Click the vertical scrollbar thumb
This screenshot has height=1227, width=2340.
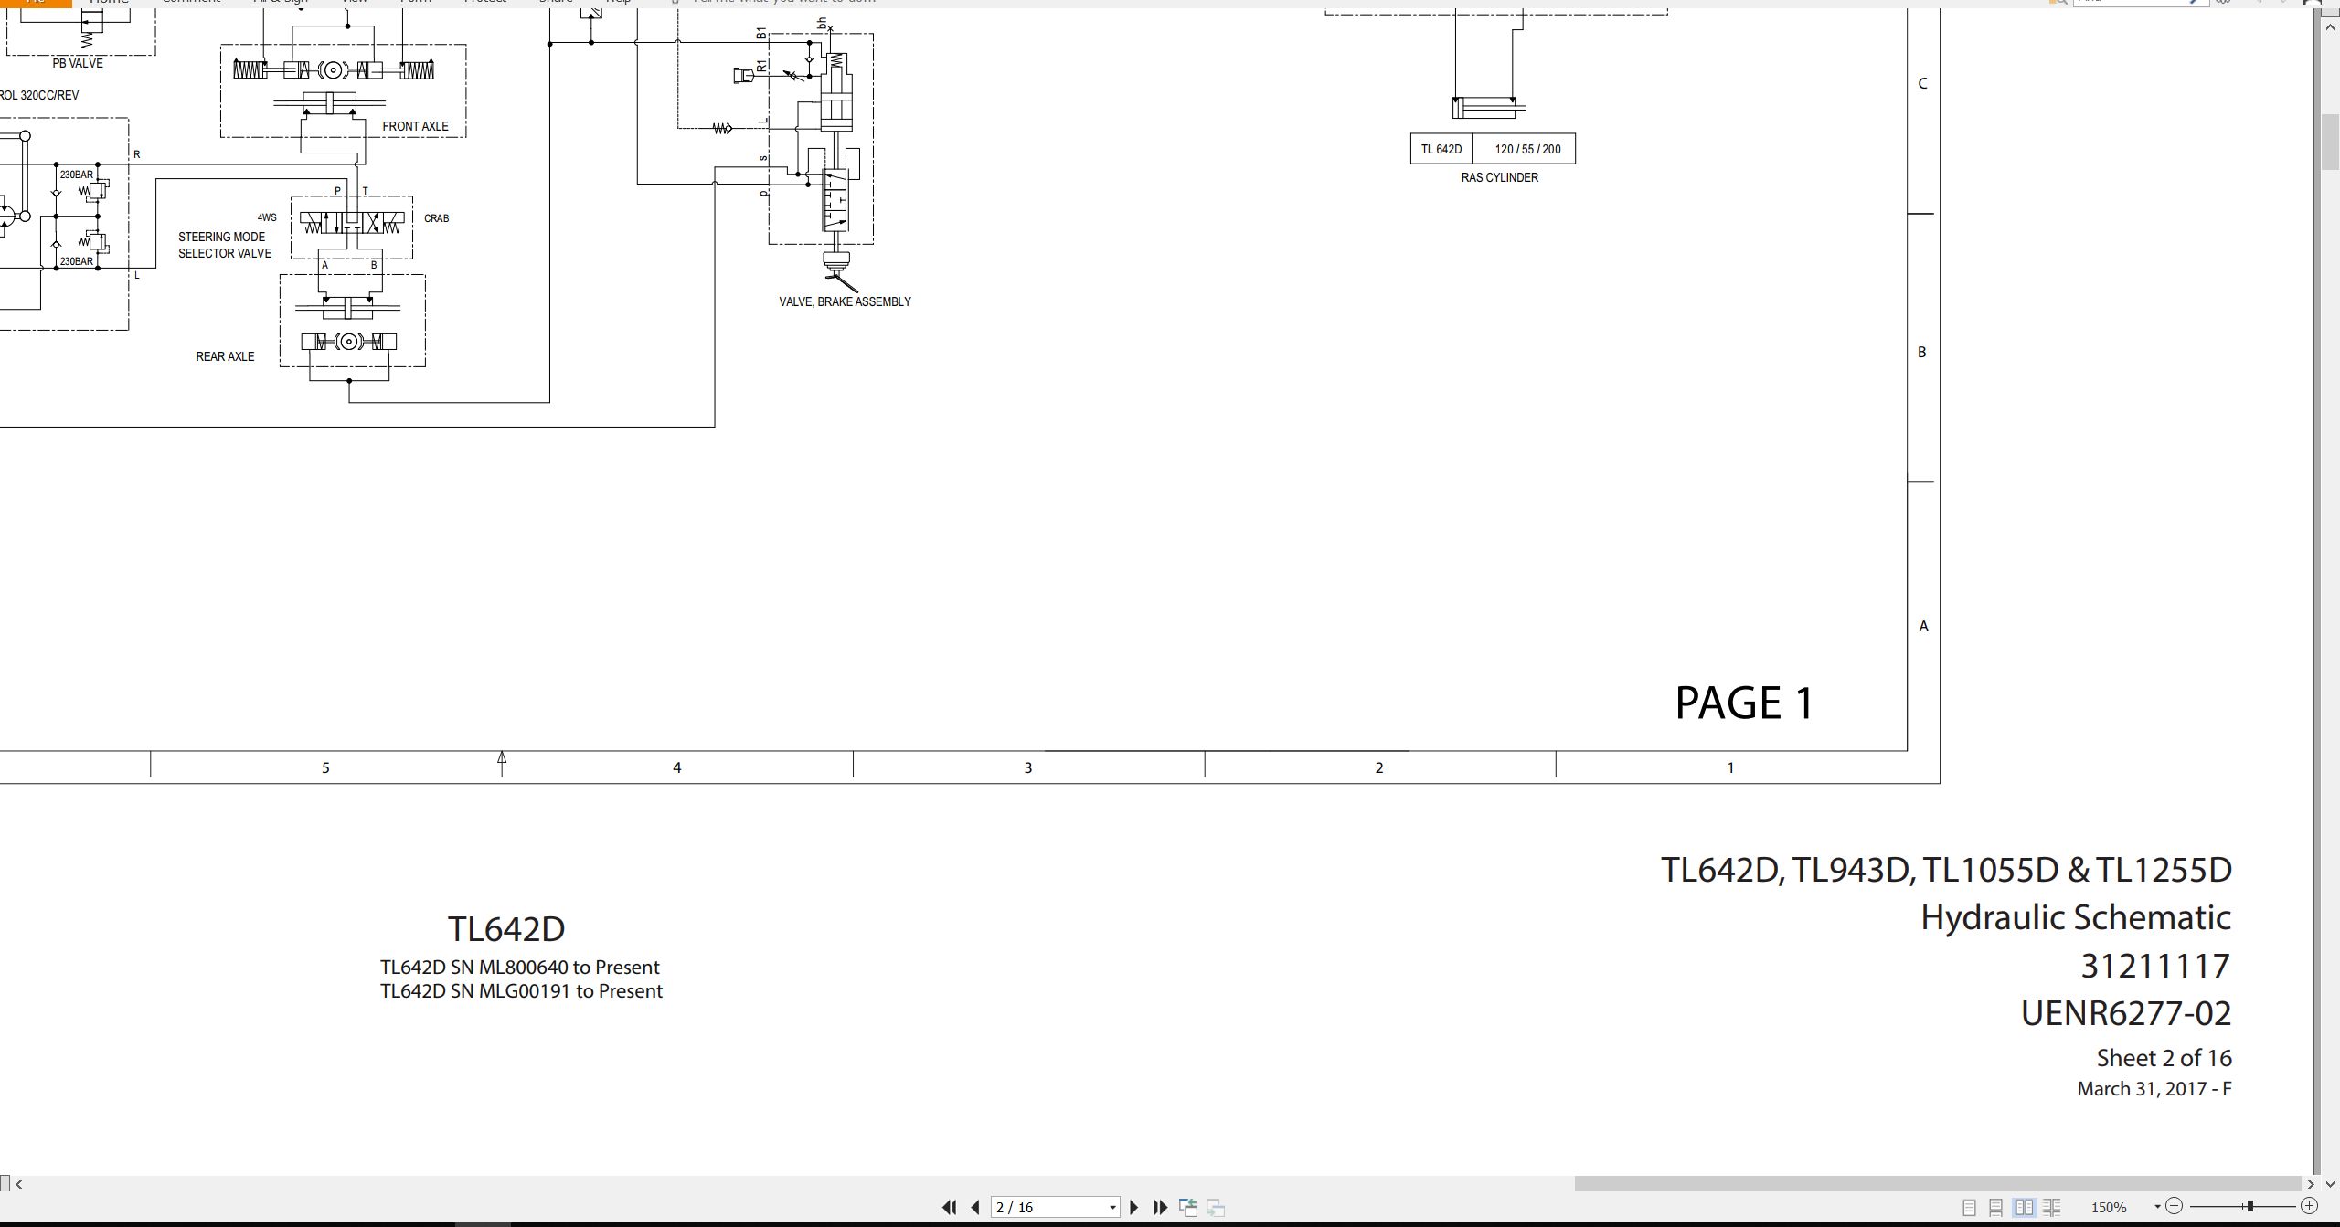pos(2330,142)
